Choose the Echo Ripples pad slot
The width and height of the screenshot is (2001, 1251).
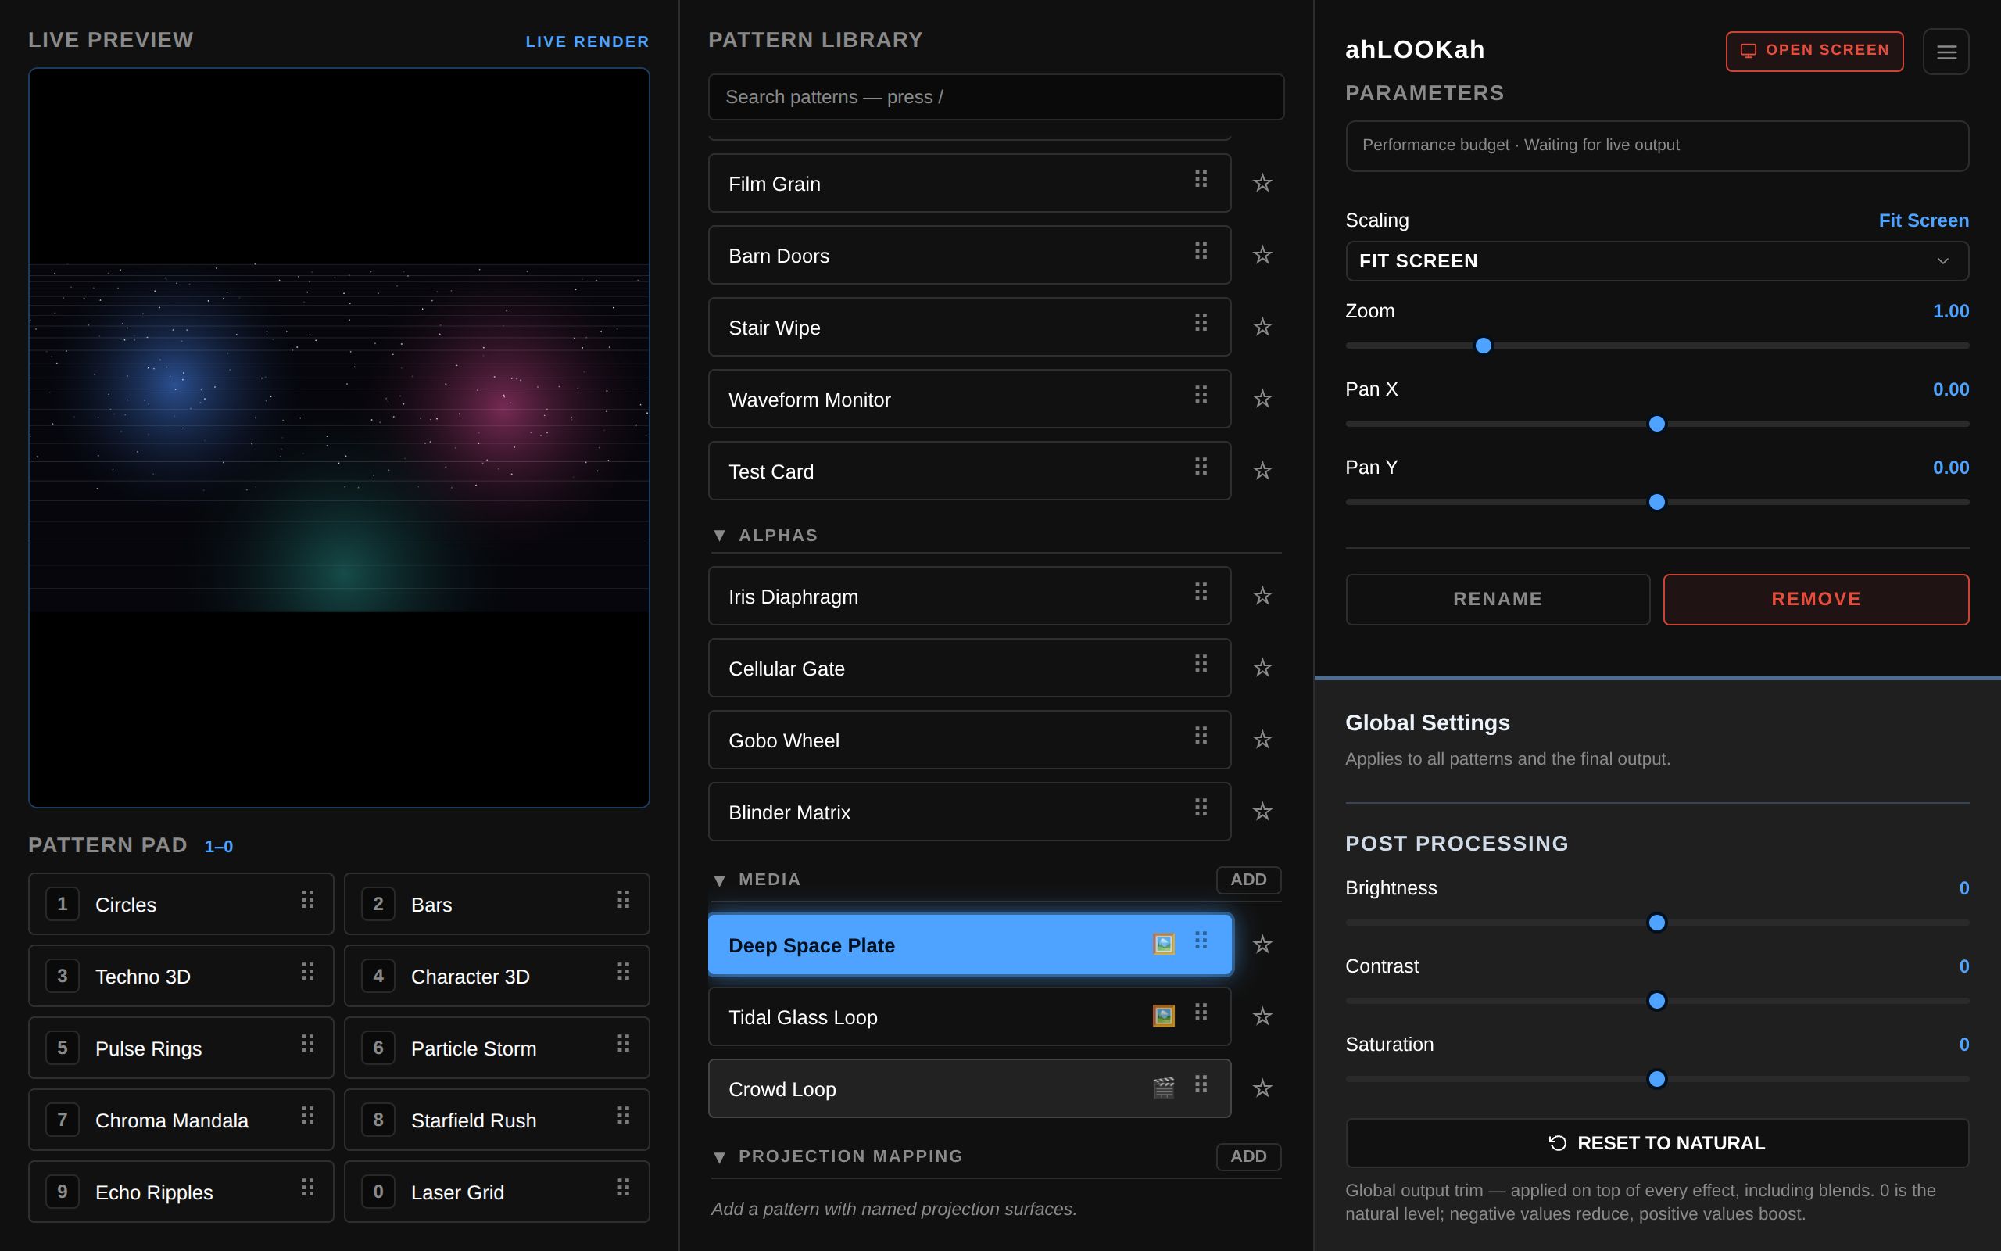point(181,1192)
